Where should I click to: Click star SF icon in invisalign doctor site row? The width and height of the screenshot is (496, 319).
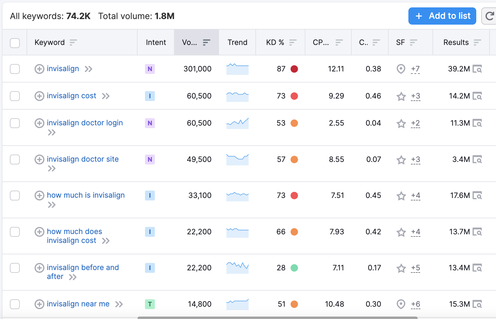click(x=401, y=160)
